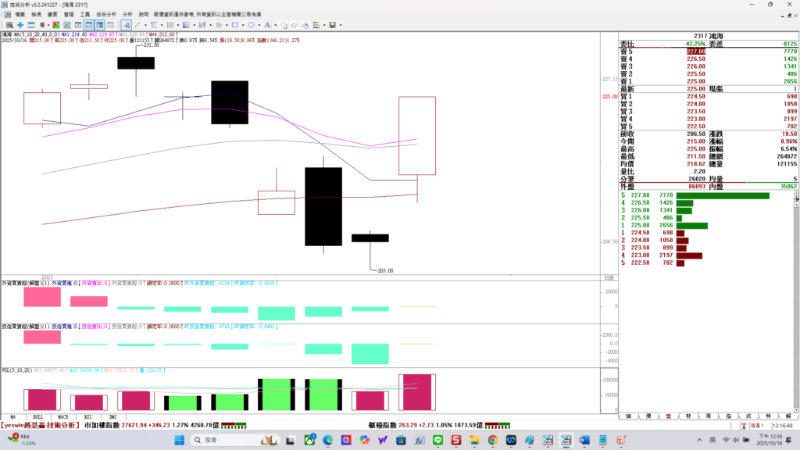
Task: Toggle the third highlighted chart layout button
Action: click(x=101, y=25)
